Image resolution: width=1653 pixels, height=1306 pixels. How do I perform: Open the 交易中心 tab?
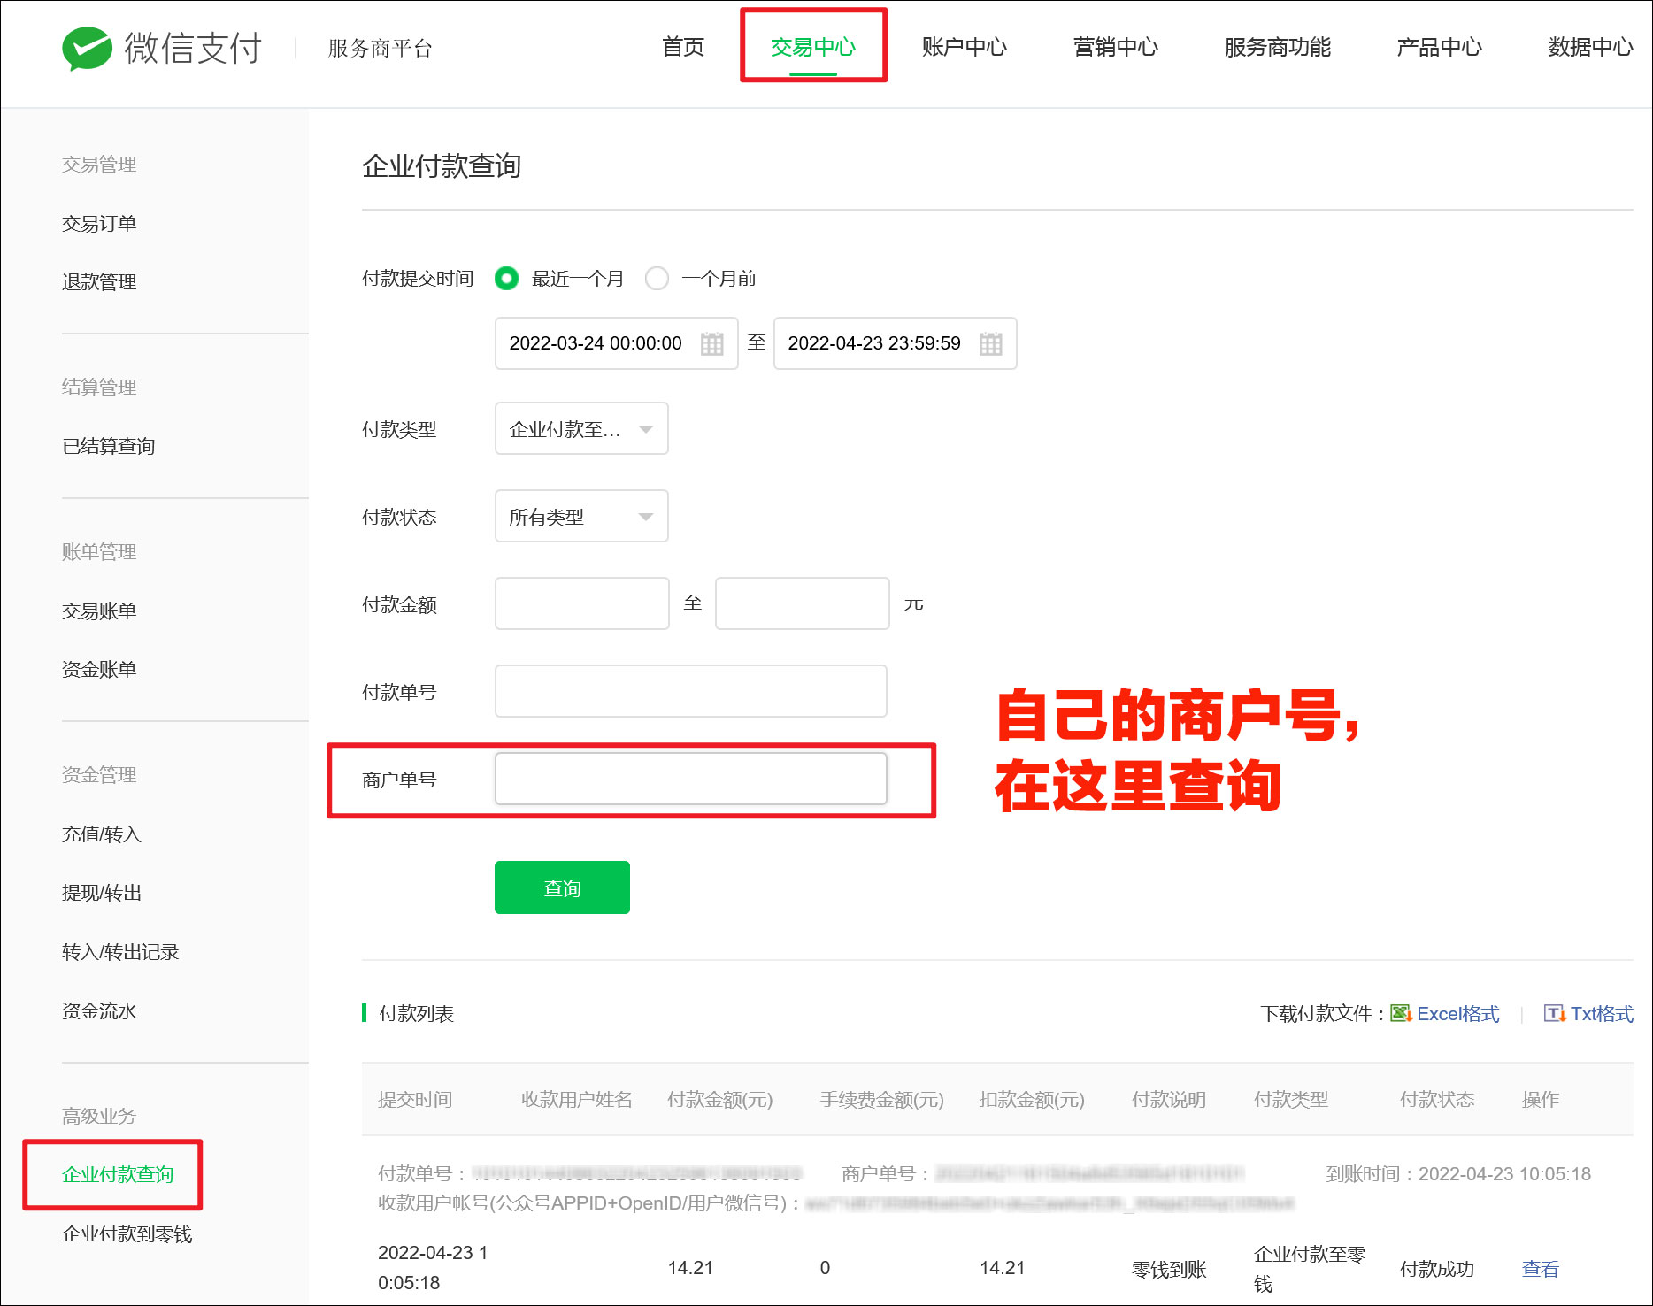coord(812,47)
